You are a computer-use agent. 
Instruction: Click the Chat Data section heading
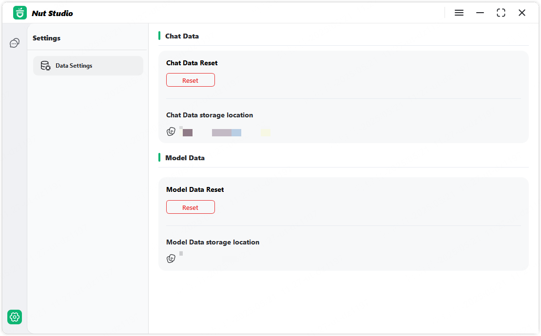pyautogui.click(x=182, y=36)
